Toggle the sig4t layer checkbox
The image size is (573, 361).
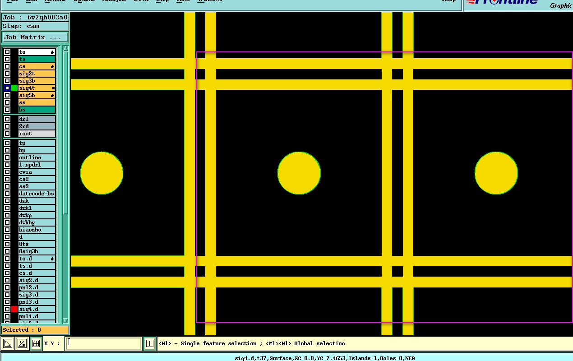click(x=7, y=88)
